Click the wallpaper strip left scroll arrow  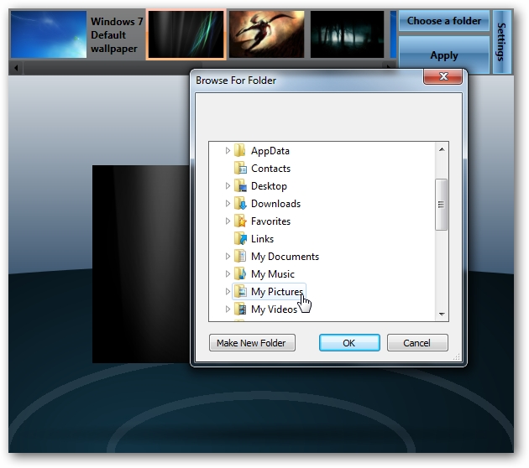[x=16, y=68]
